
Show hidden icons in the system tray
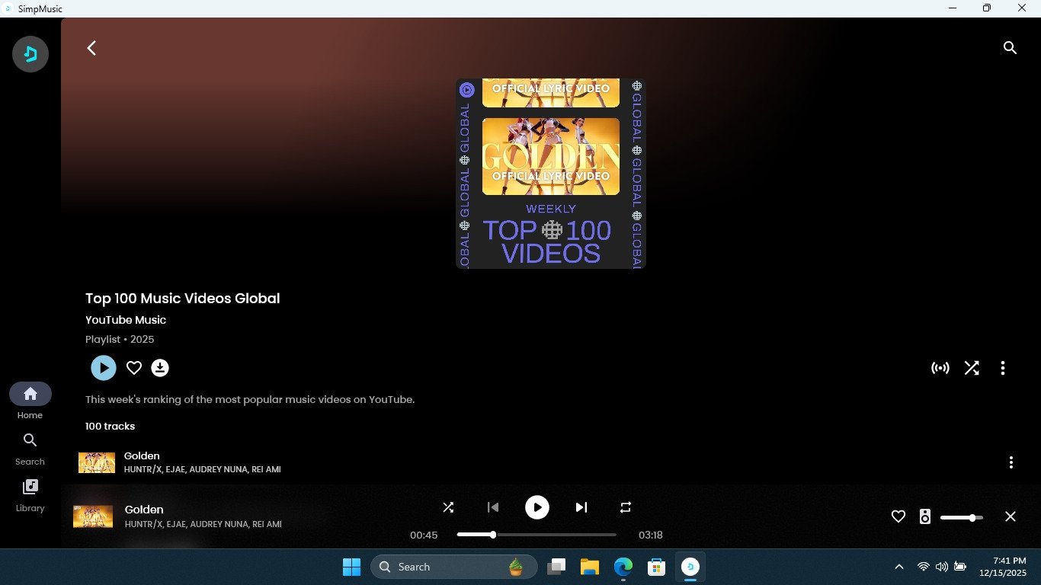[899, 567]
